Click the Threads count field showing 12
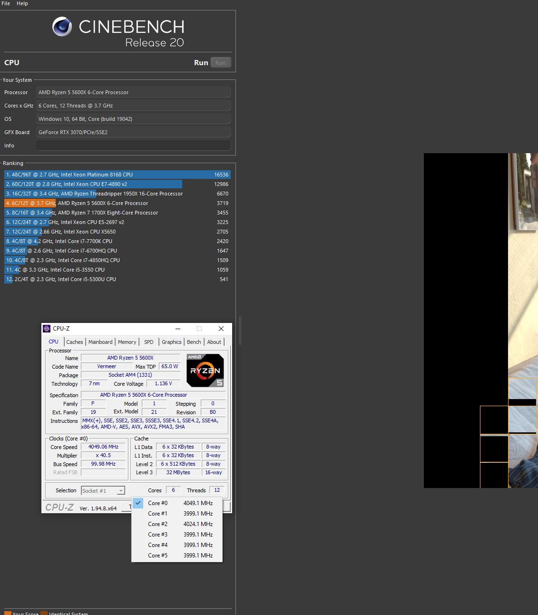 pyautogui.click(x=217, y=490)
